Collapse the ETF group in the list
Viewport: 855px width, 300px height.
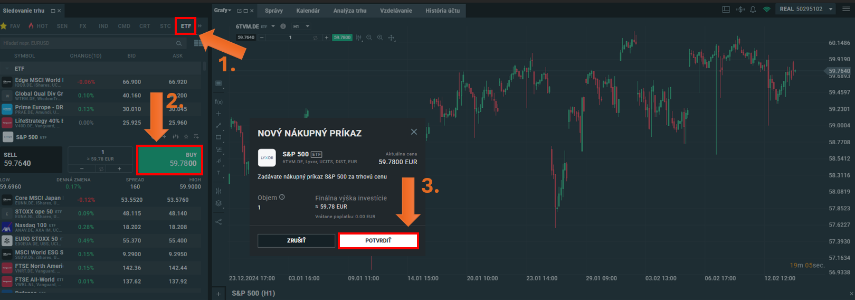click(7, 69)
